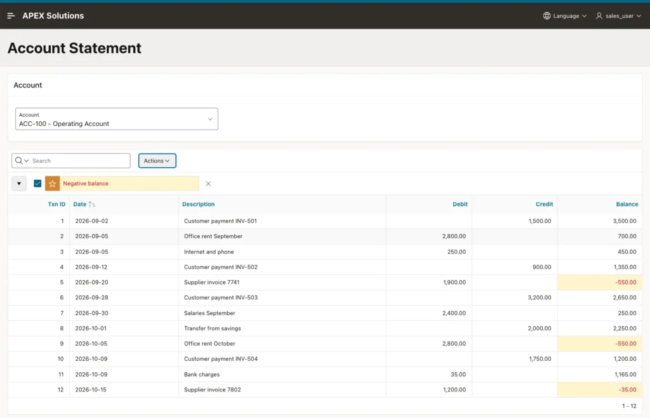Click 'Customer payment INV-502' cell
This screenshot has height=418, width=650.
coord(220,267)
